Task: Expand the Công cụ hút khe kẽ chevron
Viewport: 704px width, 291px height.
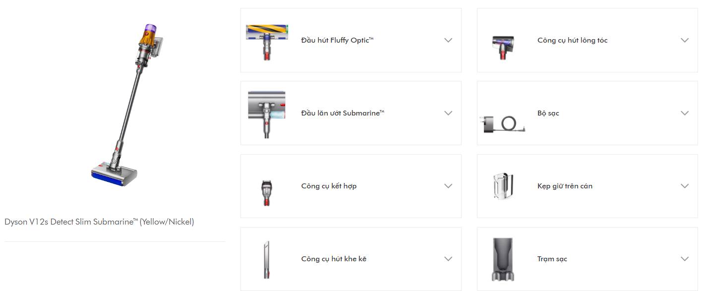Action: [x=448, y=259]
